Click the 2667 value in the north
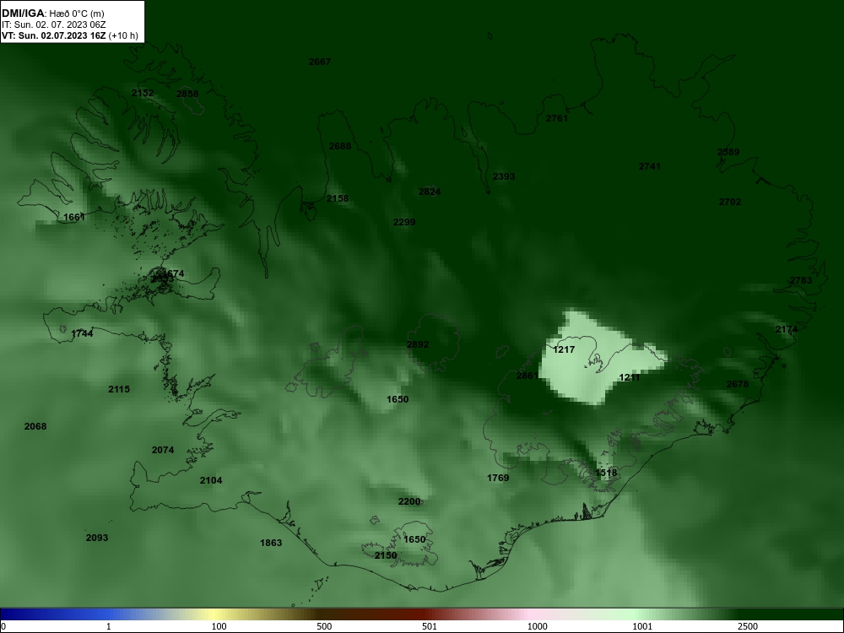The image size is (844, 633). 320,62
